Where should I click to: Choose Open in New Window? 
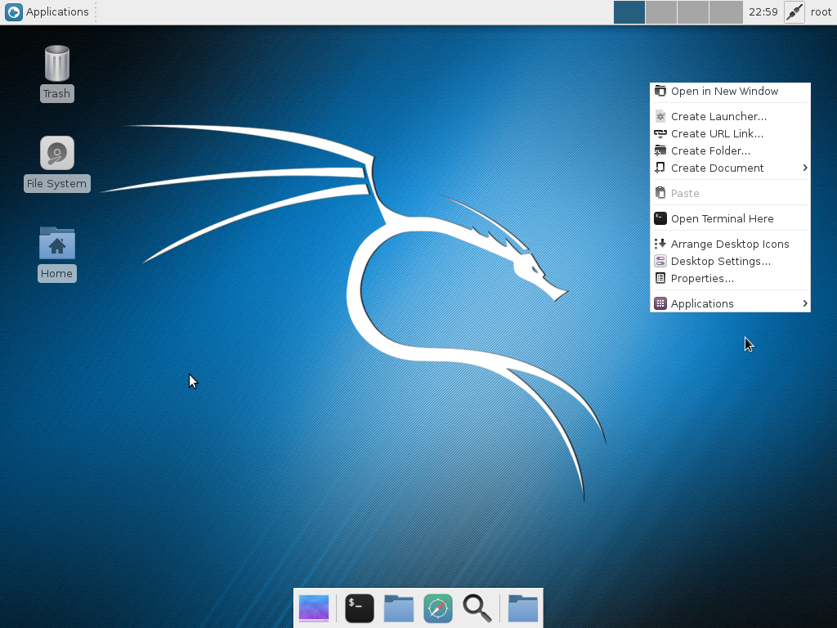pos(730,92)
